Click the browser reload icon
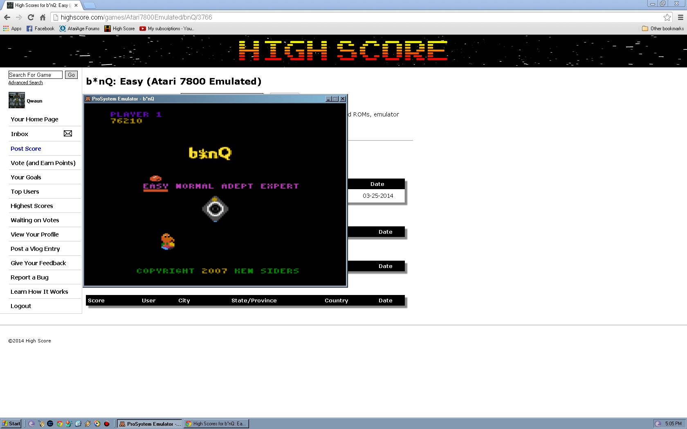This screenshot has width=687, height=429. point(31,17)
